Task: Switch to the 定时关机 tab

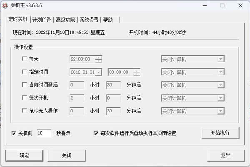Action: pos(18,19)
